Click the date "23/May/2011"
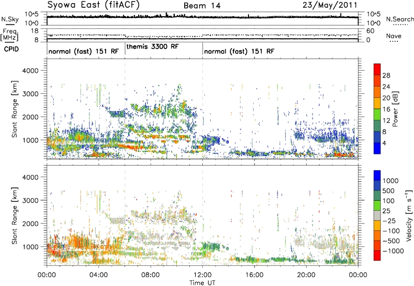414x286 pixels. [330, 5]
